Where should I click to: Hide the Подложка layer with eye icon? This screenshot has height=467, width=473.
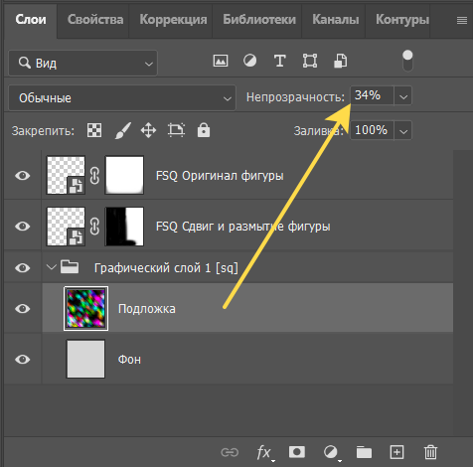click(x=23, y=309)
